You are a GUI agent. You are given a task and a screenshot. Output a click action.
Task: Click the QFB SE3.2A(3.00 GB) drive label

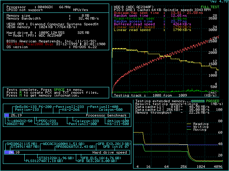pos(97,161)
